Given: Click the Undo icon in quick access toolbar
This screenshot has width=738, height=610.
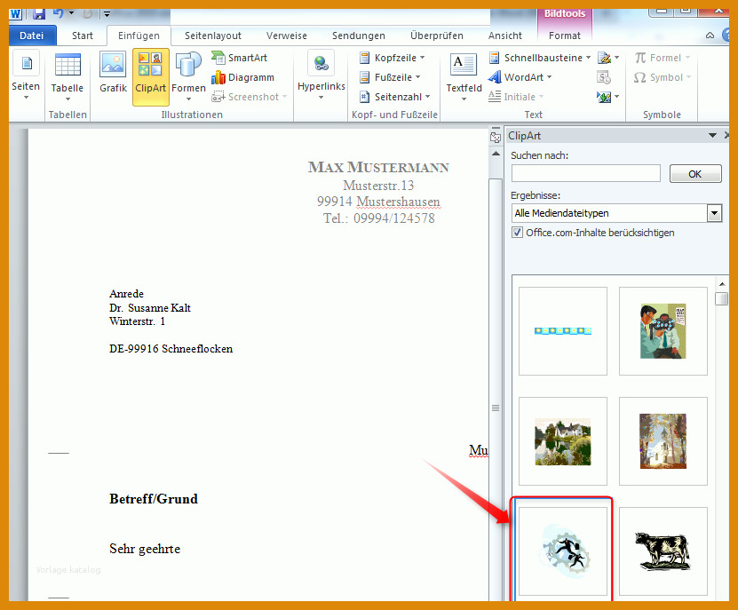Looking at the screenshot, I should pyautogui.click(x=59, y=13).
